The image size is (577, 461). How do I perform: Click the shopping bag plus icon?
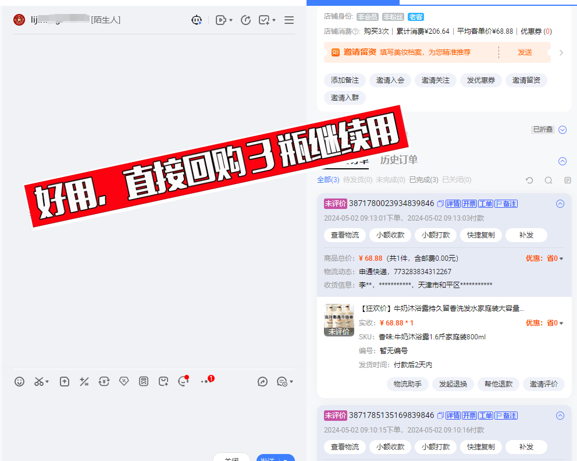point(163,381)
